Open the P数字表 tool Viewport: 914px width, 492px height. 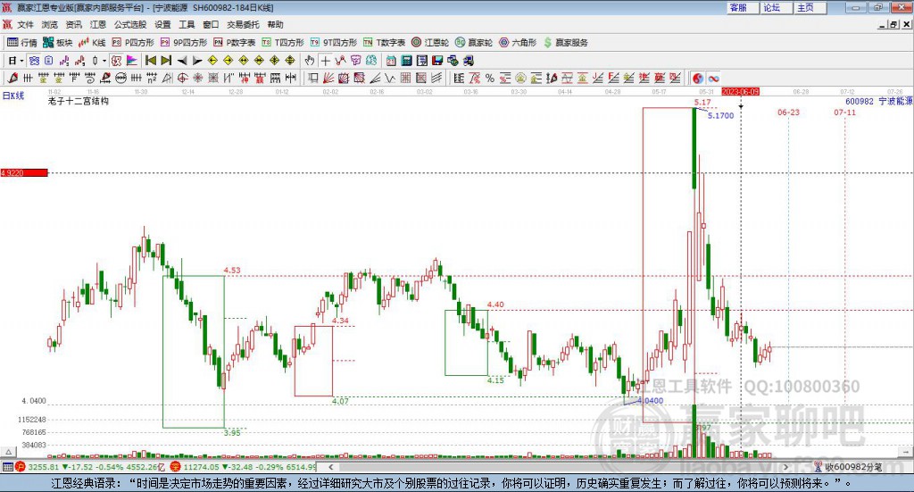click(x=235, y=43)
